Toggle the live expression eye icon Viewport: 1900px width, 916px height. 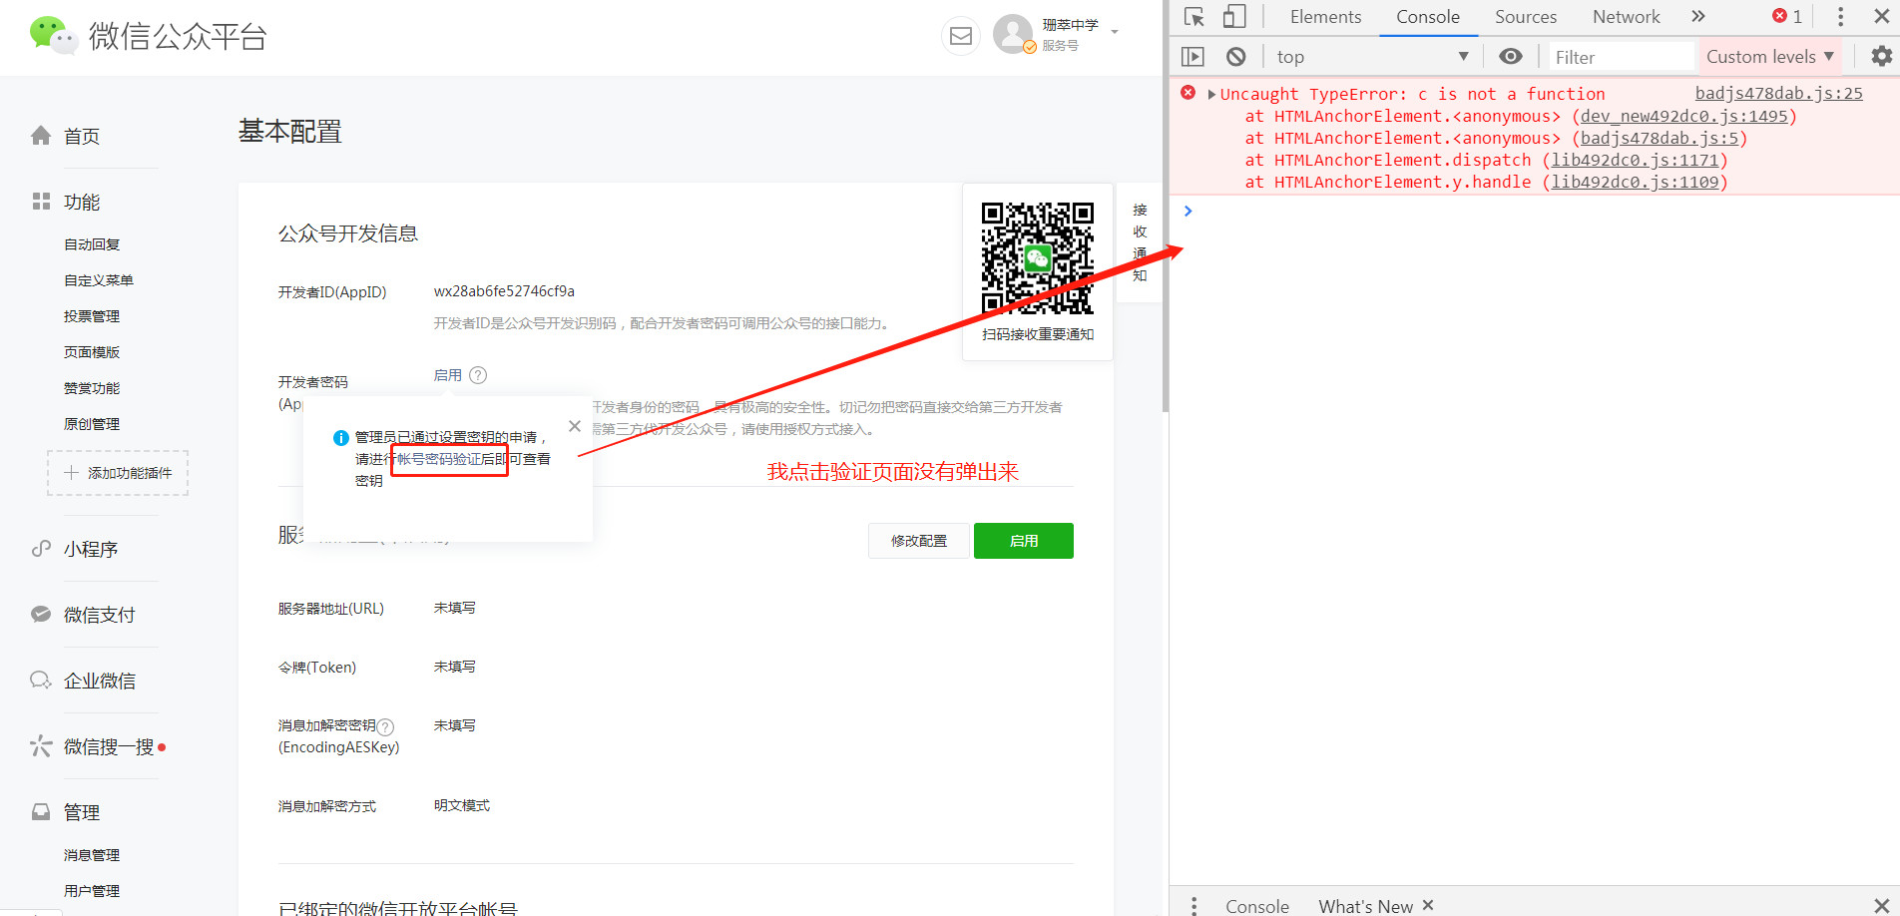coord(1511,57)
